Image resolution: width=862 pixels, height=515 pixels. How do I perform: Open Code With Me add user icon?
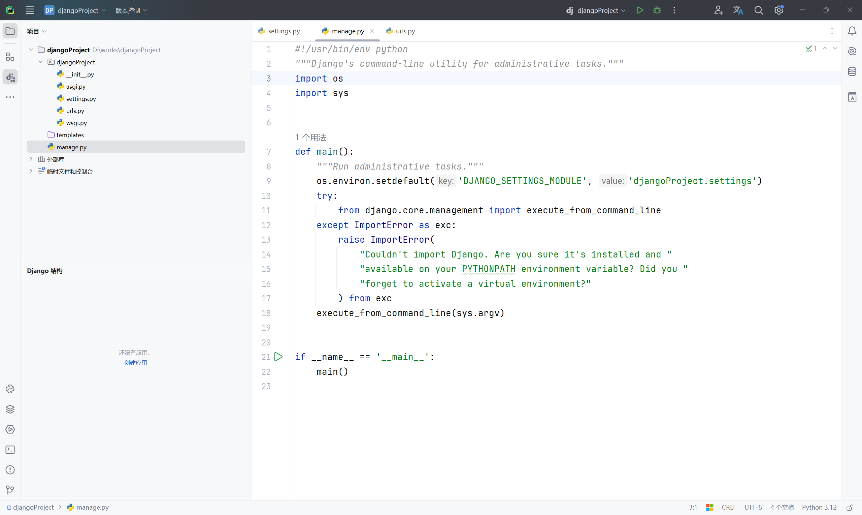pos(718,10)
